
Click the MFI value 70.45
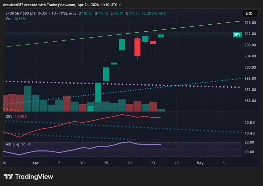(26, 145)
